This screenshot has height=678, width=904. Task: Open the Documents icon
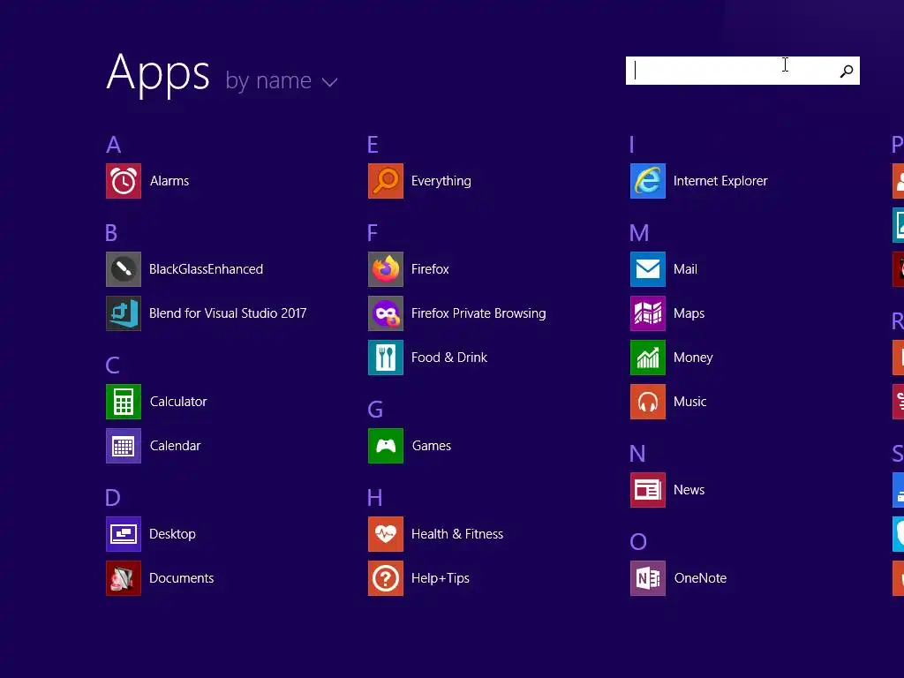(124, 578)
